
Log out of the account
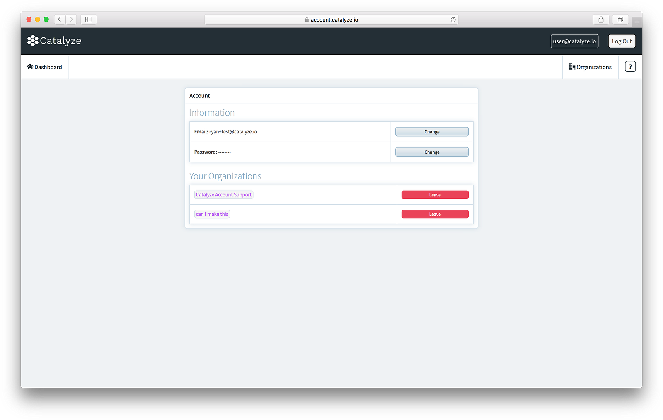pyautogui.click(x=622, y=41)
